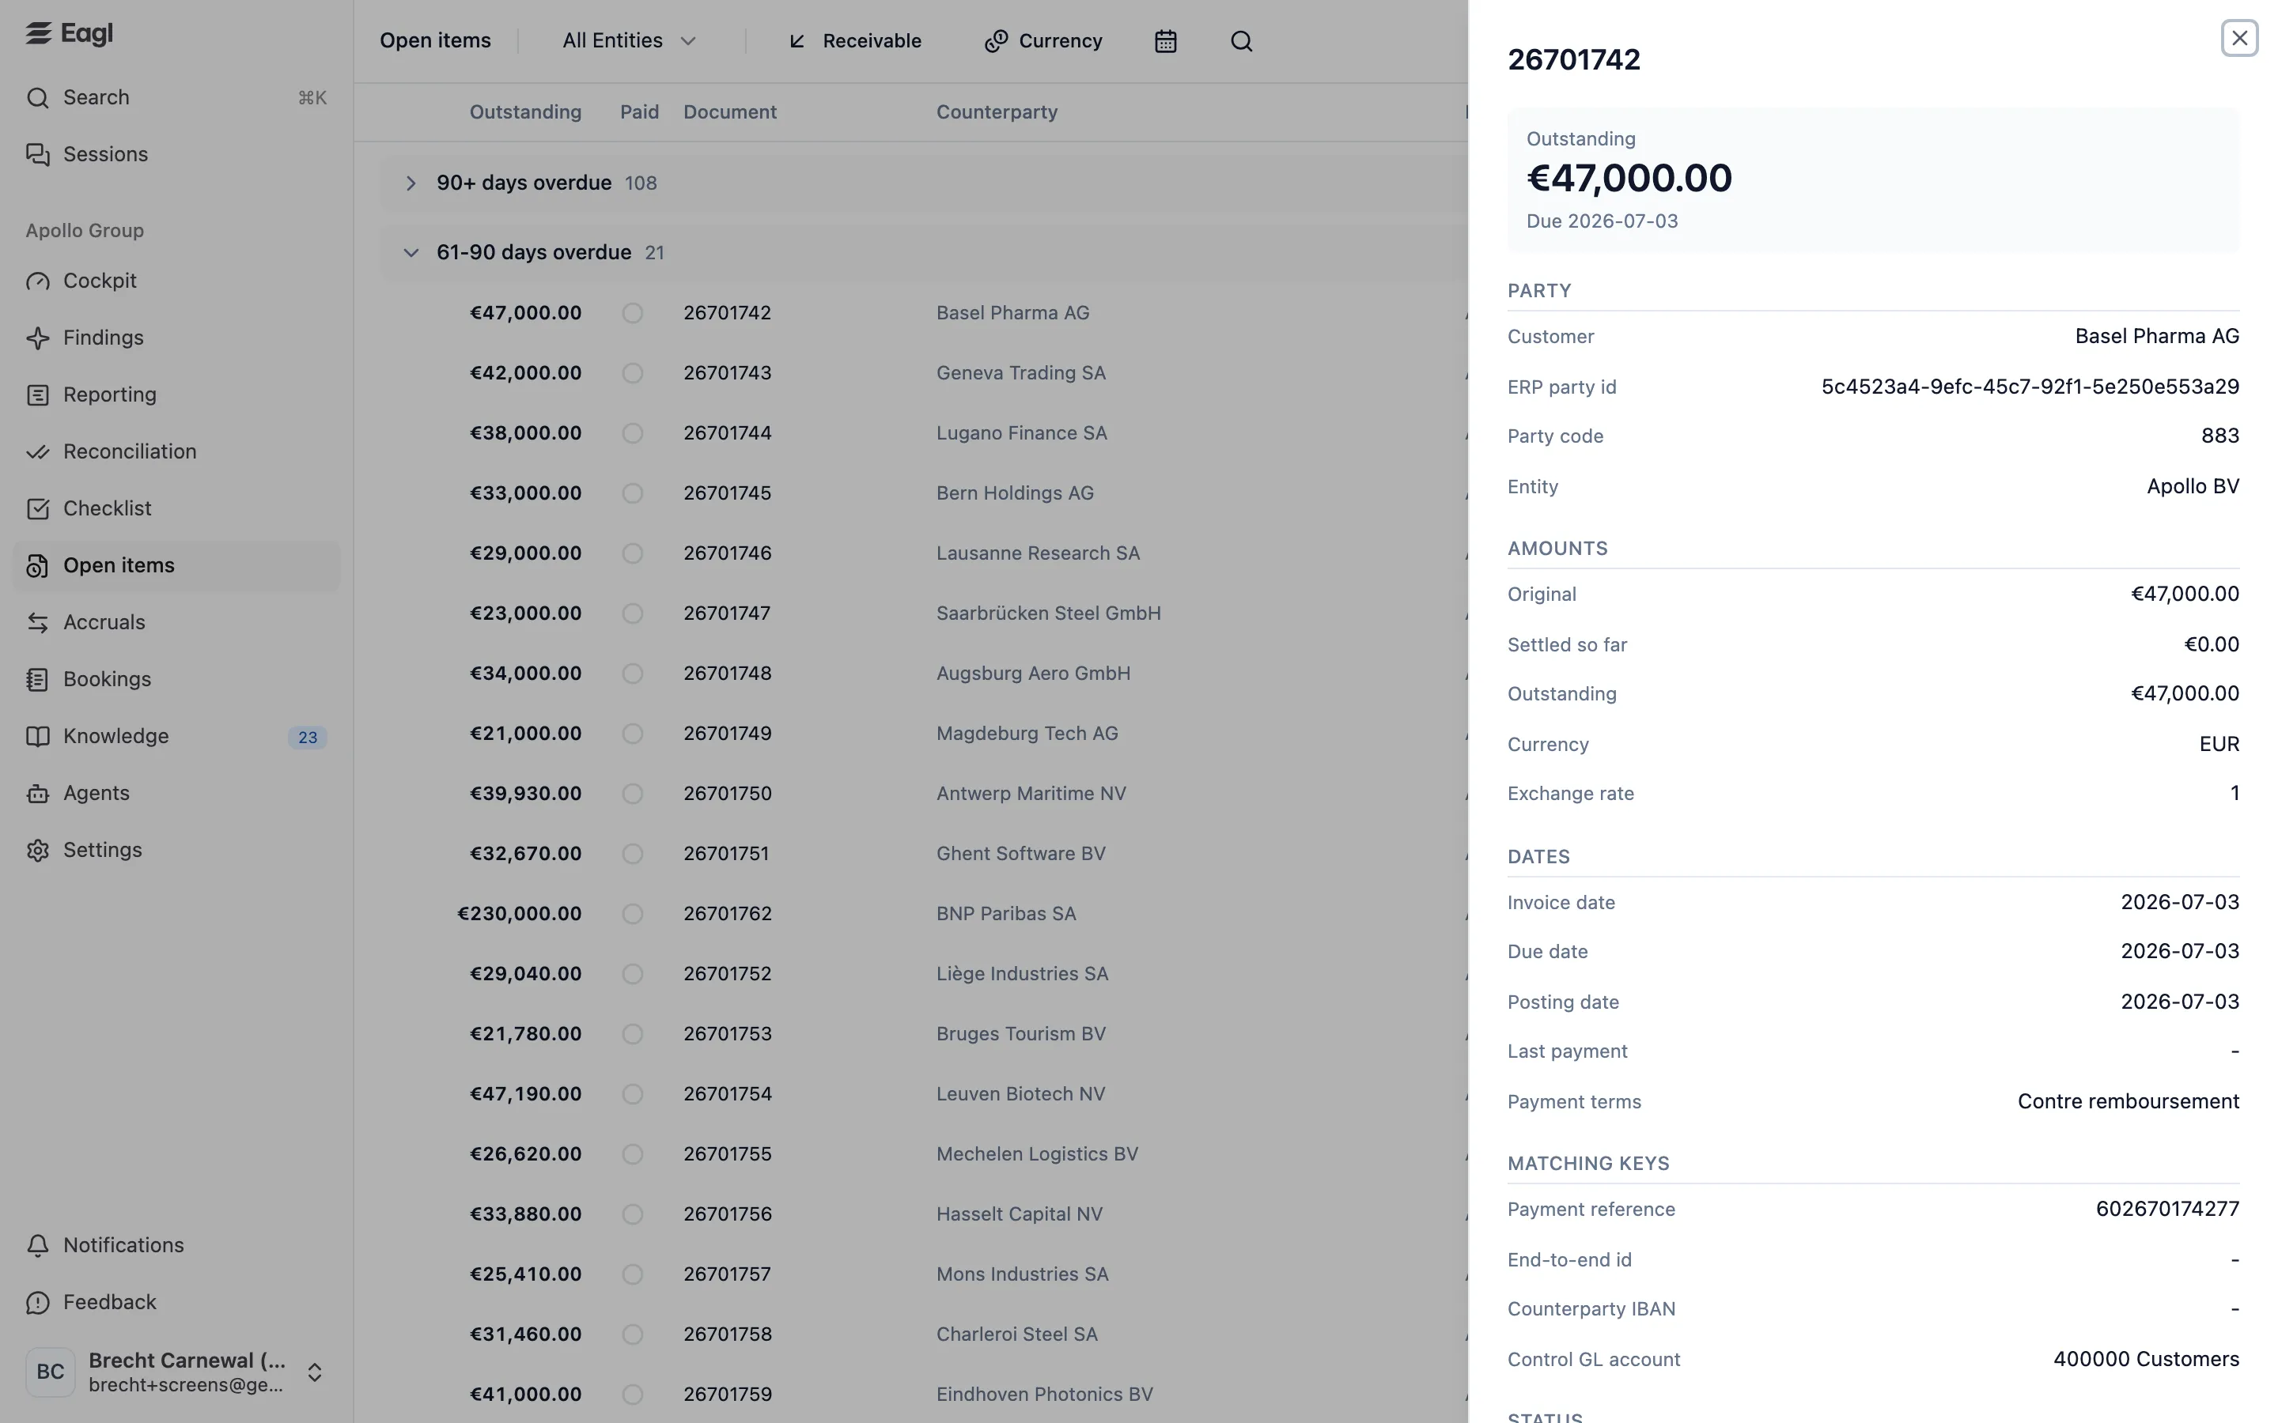The image size is (2278, 1423).
Task: Sort by the Outstanding column header
Action: [525, 112]
